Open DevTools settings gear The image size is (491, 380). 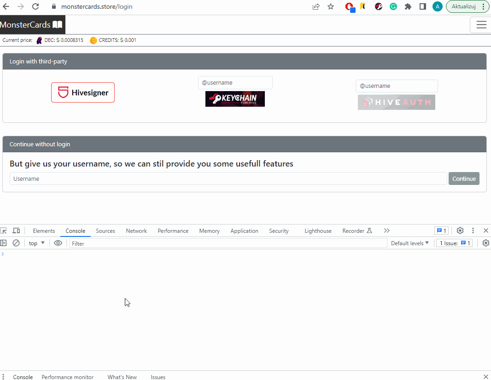click(460, 231)
